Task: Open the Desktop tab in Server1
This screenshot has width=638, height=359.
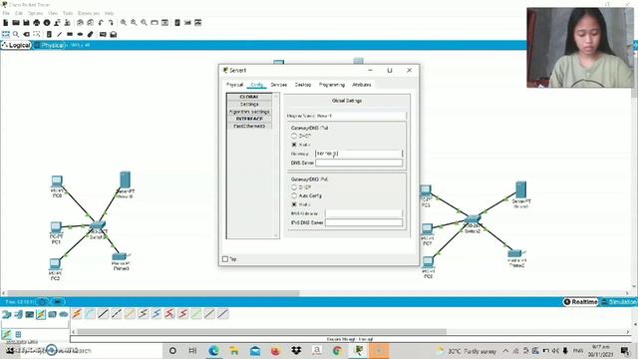Action: (x=303, y=85)
